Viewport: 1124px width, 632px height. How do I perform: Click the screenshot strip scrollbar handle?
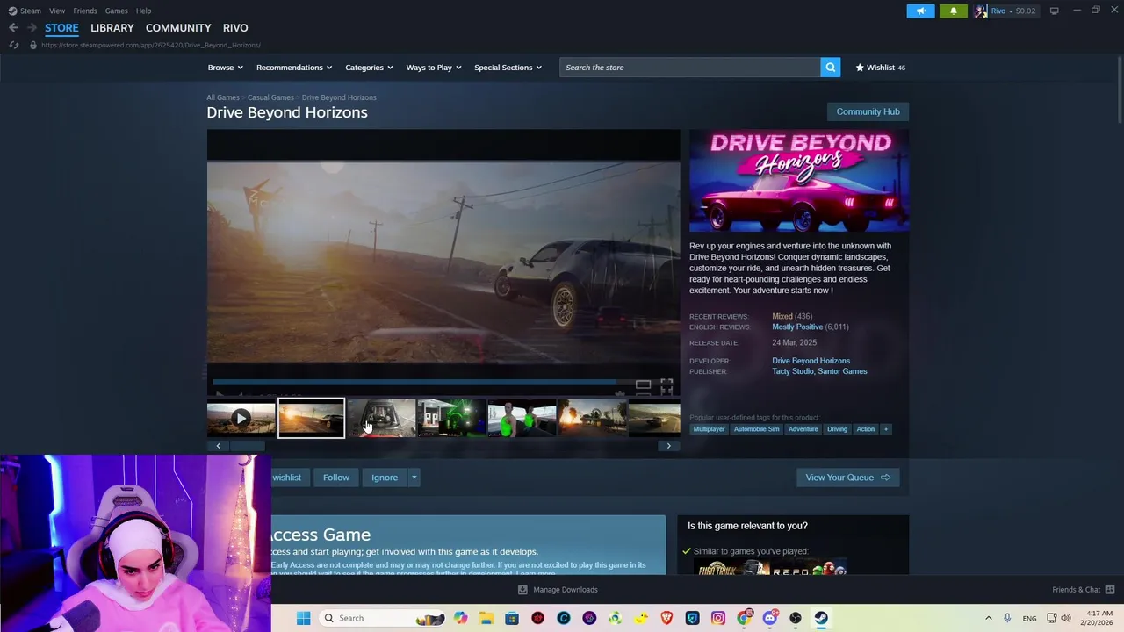coord(247,446)
